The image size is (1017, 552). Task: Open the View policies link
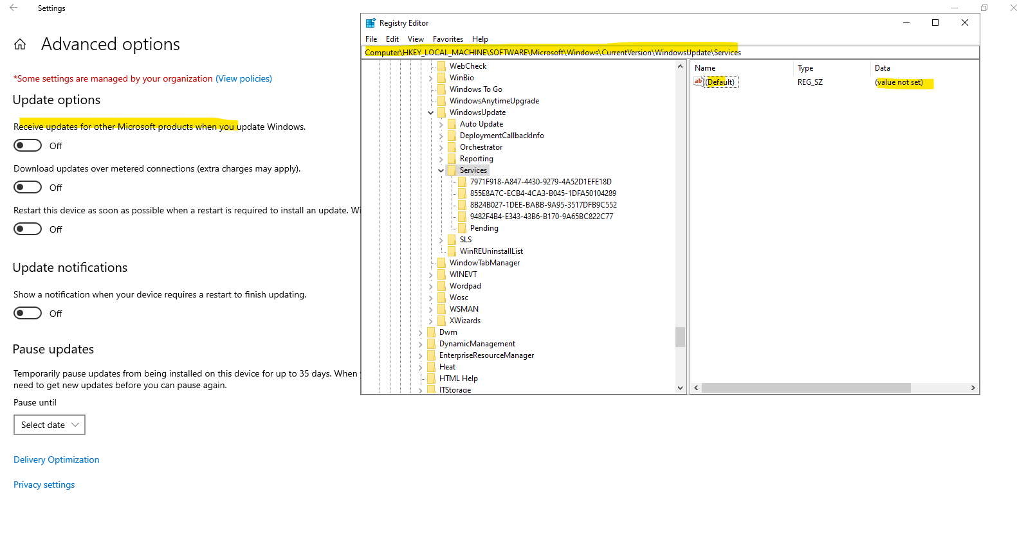[244, 78]
